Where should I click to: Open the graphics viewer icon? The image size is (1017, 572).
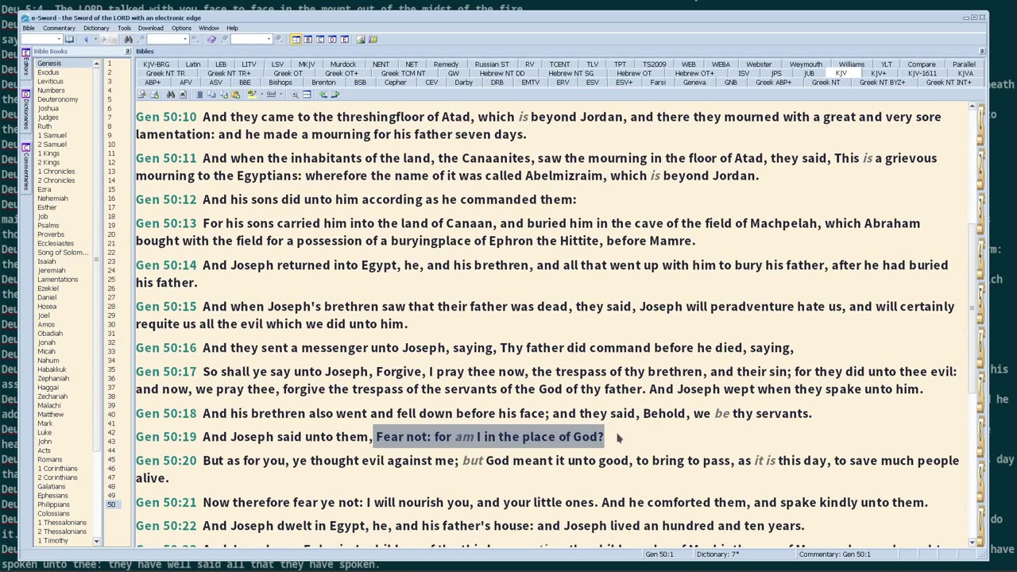[361, 39]
